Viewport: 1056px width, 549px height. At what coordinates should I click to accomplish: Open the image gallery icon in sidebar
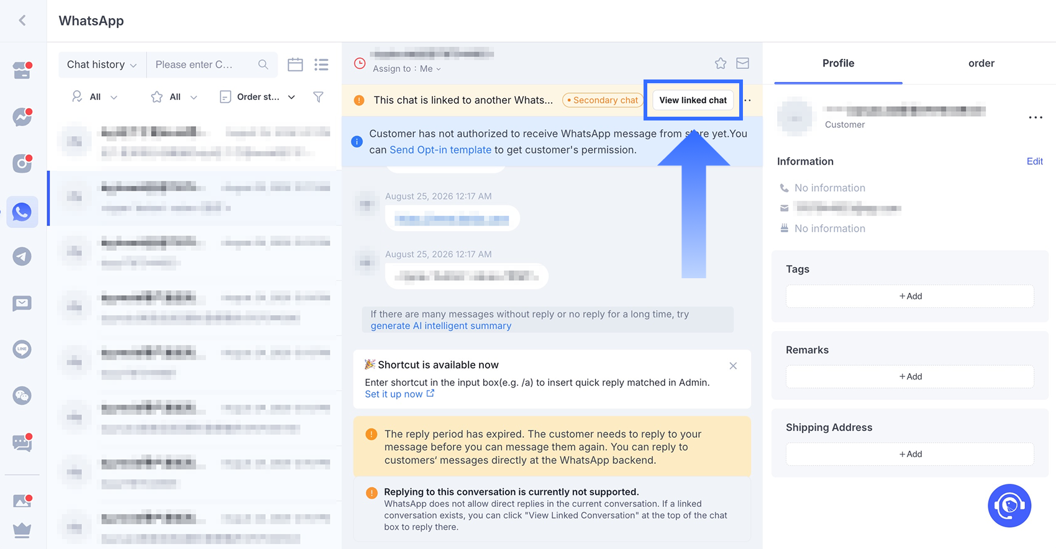tap(22, 501)
